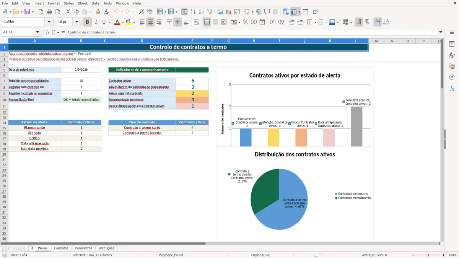Click column header M
The image size is (459, 258).
pyautogui.click(x=376, y=41)
